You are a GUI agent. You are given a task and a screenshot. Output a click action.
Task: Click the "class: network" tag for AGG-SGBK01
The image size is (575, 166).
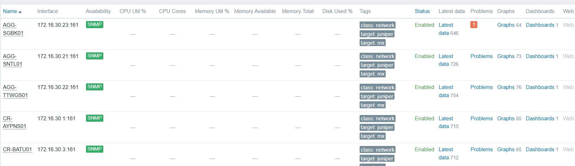click(x=378, y=25)
